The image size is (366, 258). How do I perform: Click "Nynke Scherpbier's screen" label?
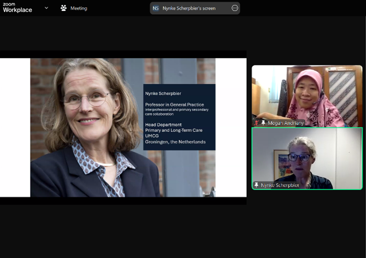point(189,8)
